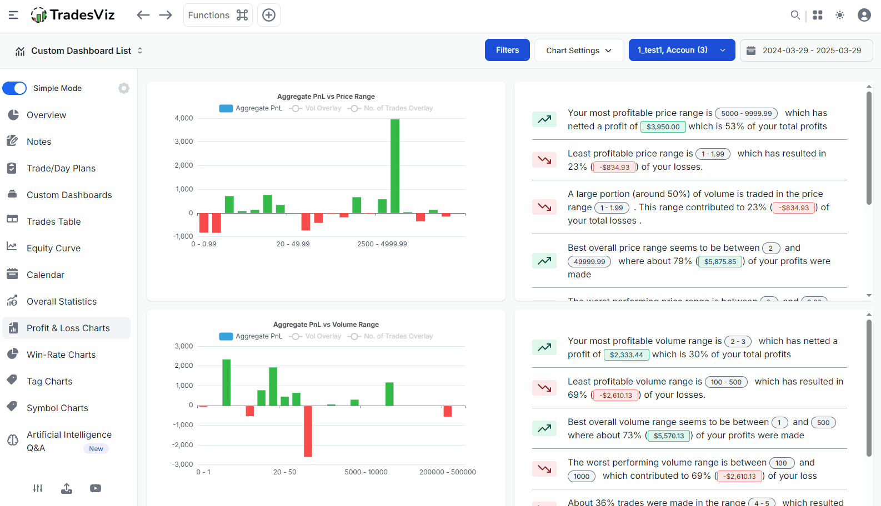
Task: Toggle Vol Overlay in Price Range chart
Action: [316, 108]
